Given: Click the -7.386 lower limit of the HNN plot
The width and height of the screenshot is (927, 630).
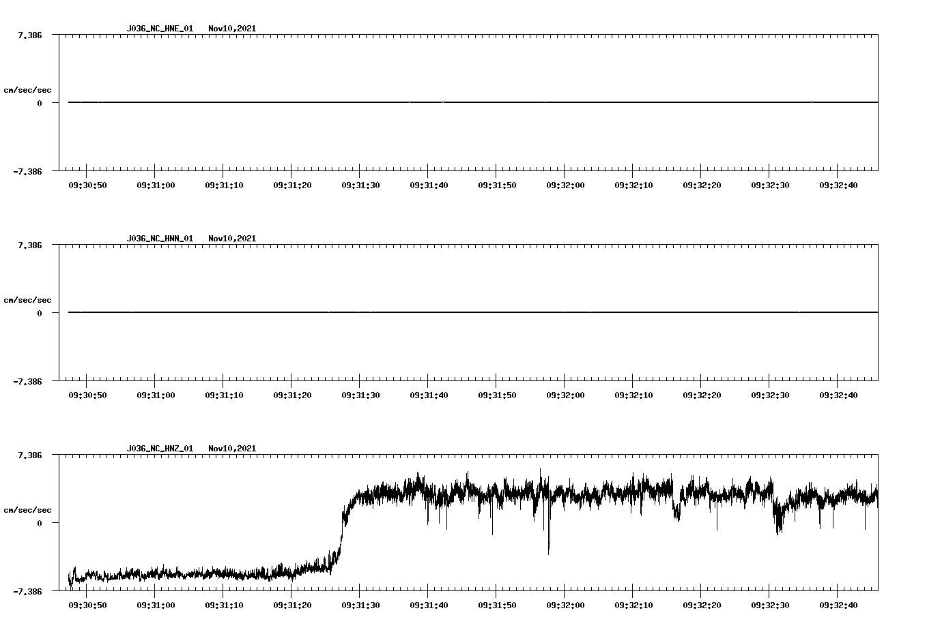Looking at the screenshot, I should tap(27, 381).
